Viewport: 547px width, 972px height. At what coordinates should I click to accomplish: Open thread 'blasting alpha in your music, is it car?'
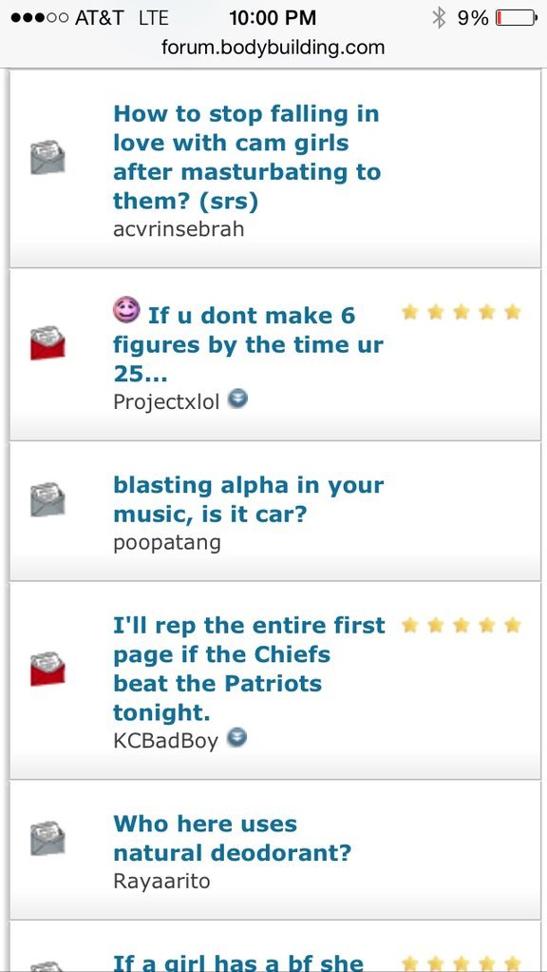[248, 499]
